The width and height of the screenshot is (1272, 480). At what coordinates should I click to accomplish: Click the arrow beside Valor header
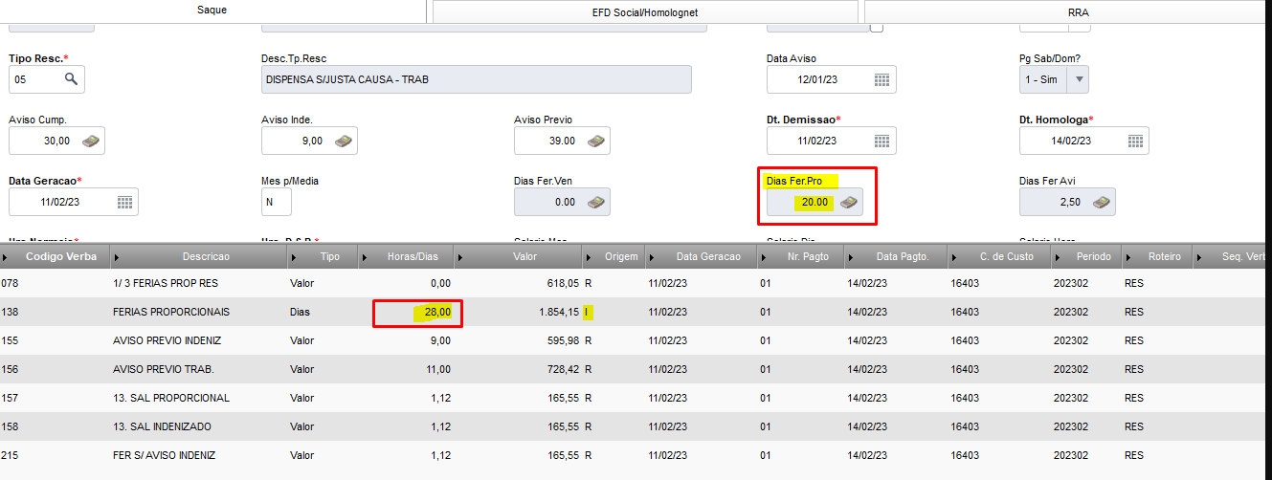(461, 256)
